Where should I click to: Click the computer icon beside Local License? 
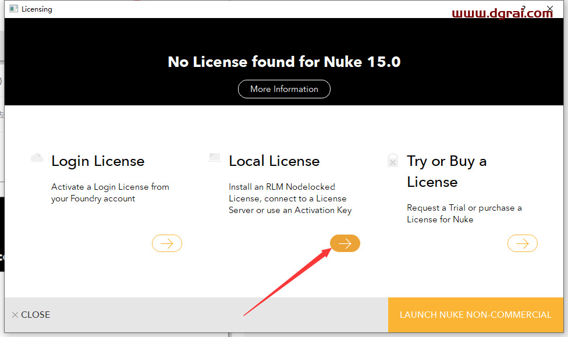tap(215, 157)
